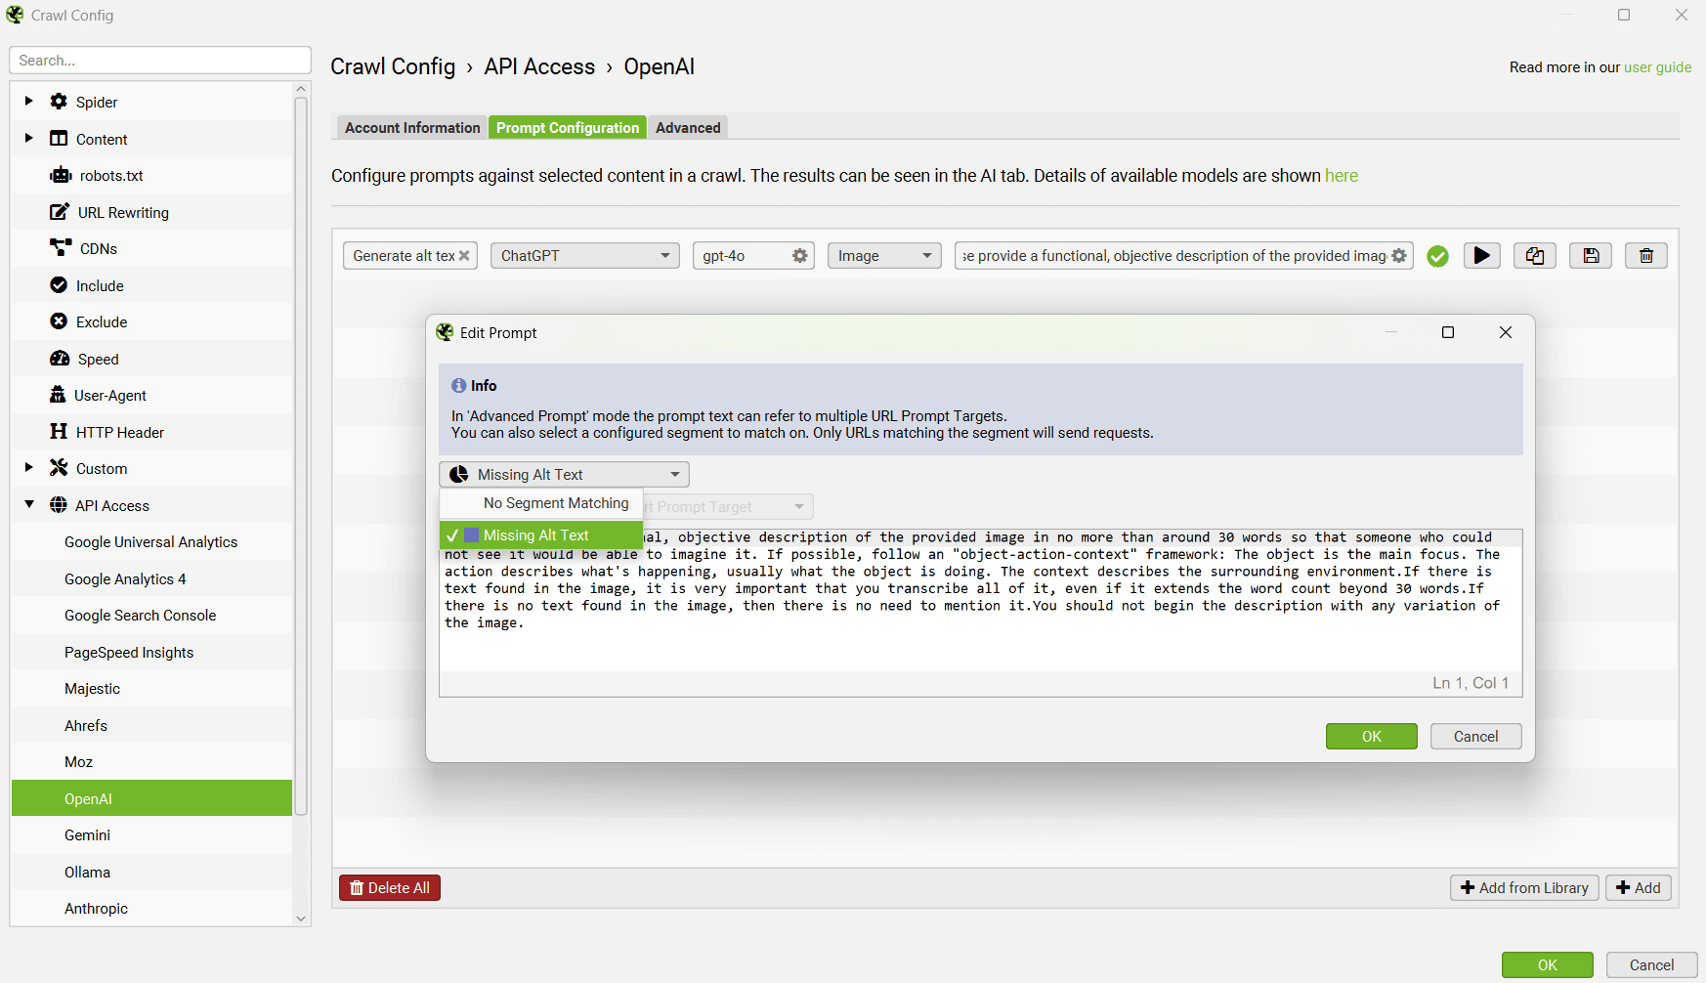Screen dimensions: 1706x983
Task: Open the ChatGPT type dropdown
Action: (x=584, y=256)
